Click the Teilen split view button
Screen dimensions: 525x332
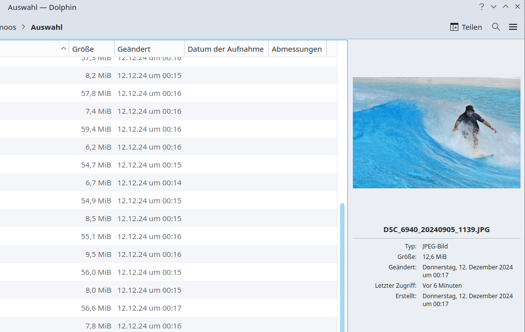pos(466,27)
